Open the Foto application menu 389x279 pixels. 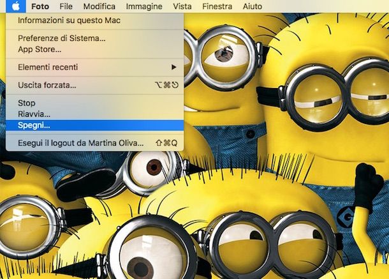40,6
